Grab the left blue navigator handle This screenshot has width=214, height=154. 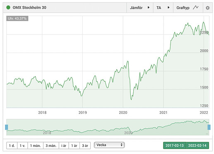coord(7,127)
